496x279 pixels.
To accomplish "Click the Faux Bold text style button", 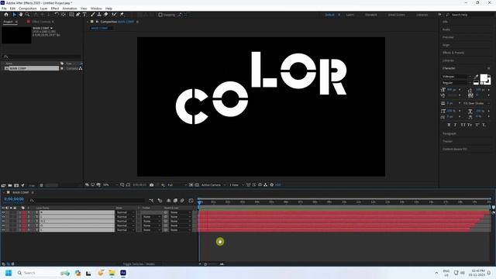I will [449, 125].
